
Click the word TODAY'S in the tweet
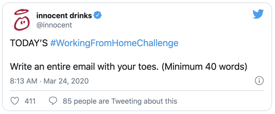[x=29, y=43]
